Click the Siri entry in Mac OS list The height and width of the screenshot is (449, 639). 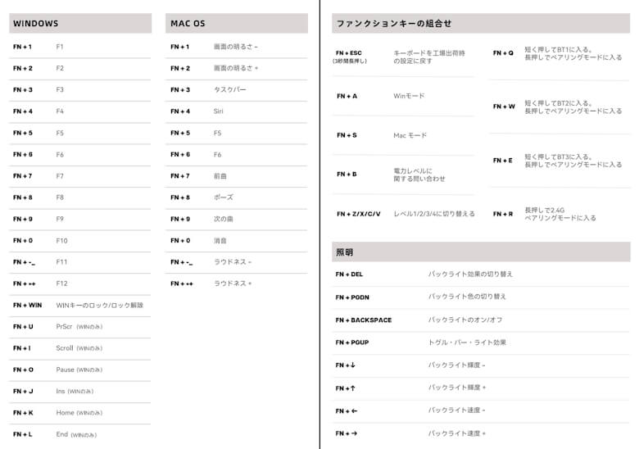pos(219,111)
